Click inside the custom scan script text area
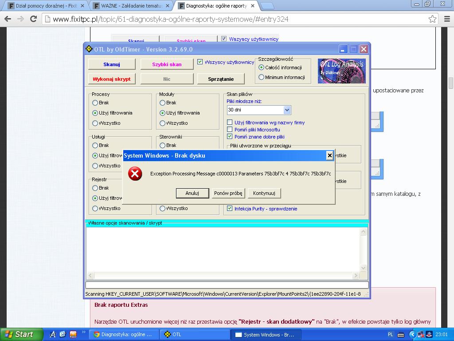The height and width of the screenshot is (341, 454). (x=223, y=250)
